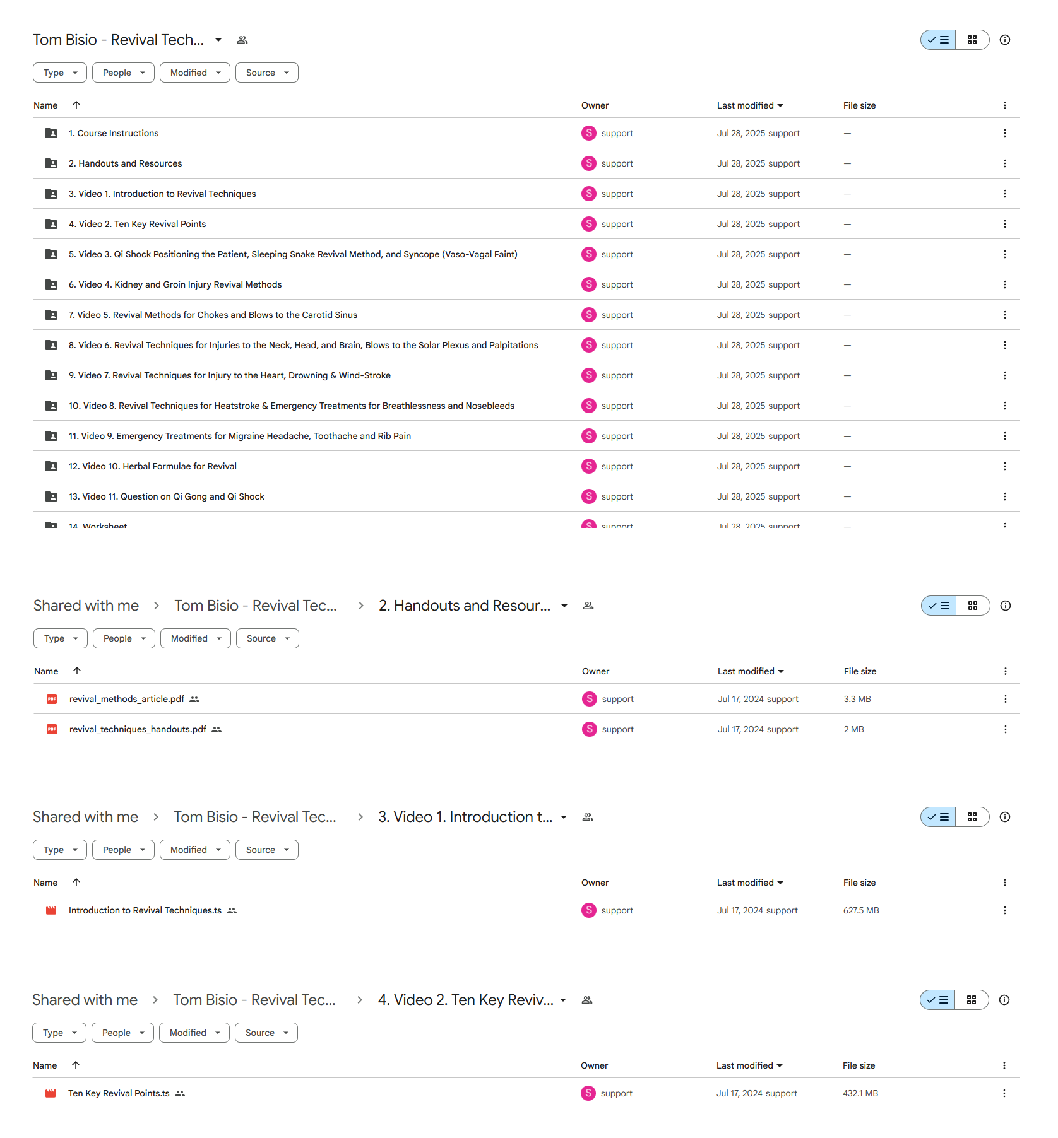Open more actions for 3. Video 1. Introduction row

pos(1005,194)
